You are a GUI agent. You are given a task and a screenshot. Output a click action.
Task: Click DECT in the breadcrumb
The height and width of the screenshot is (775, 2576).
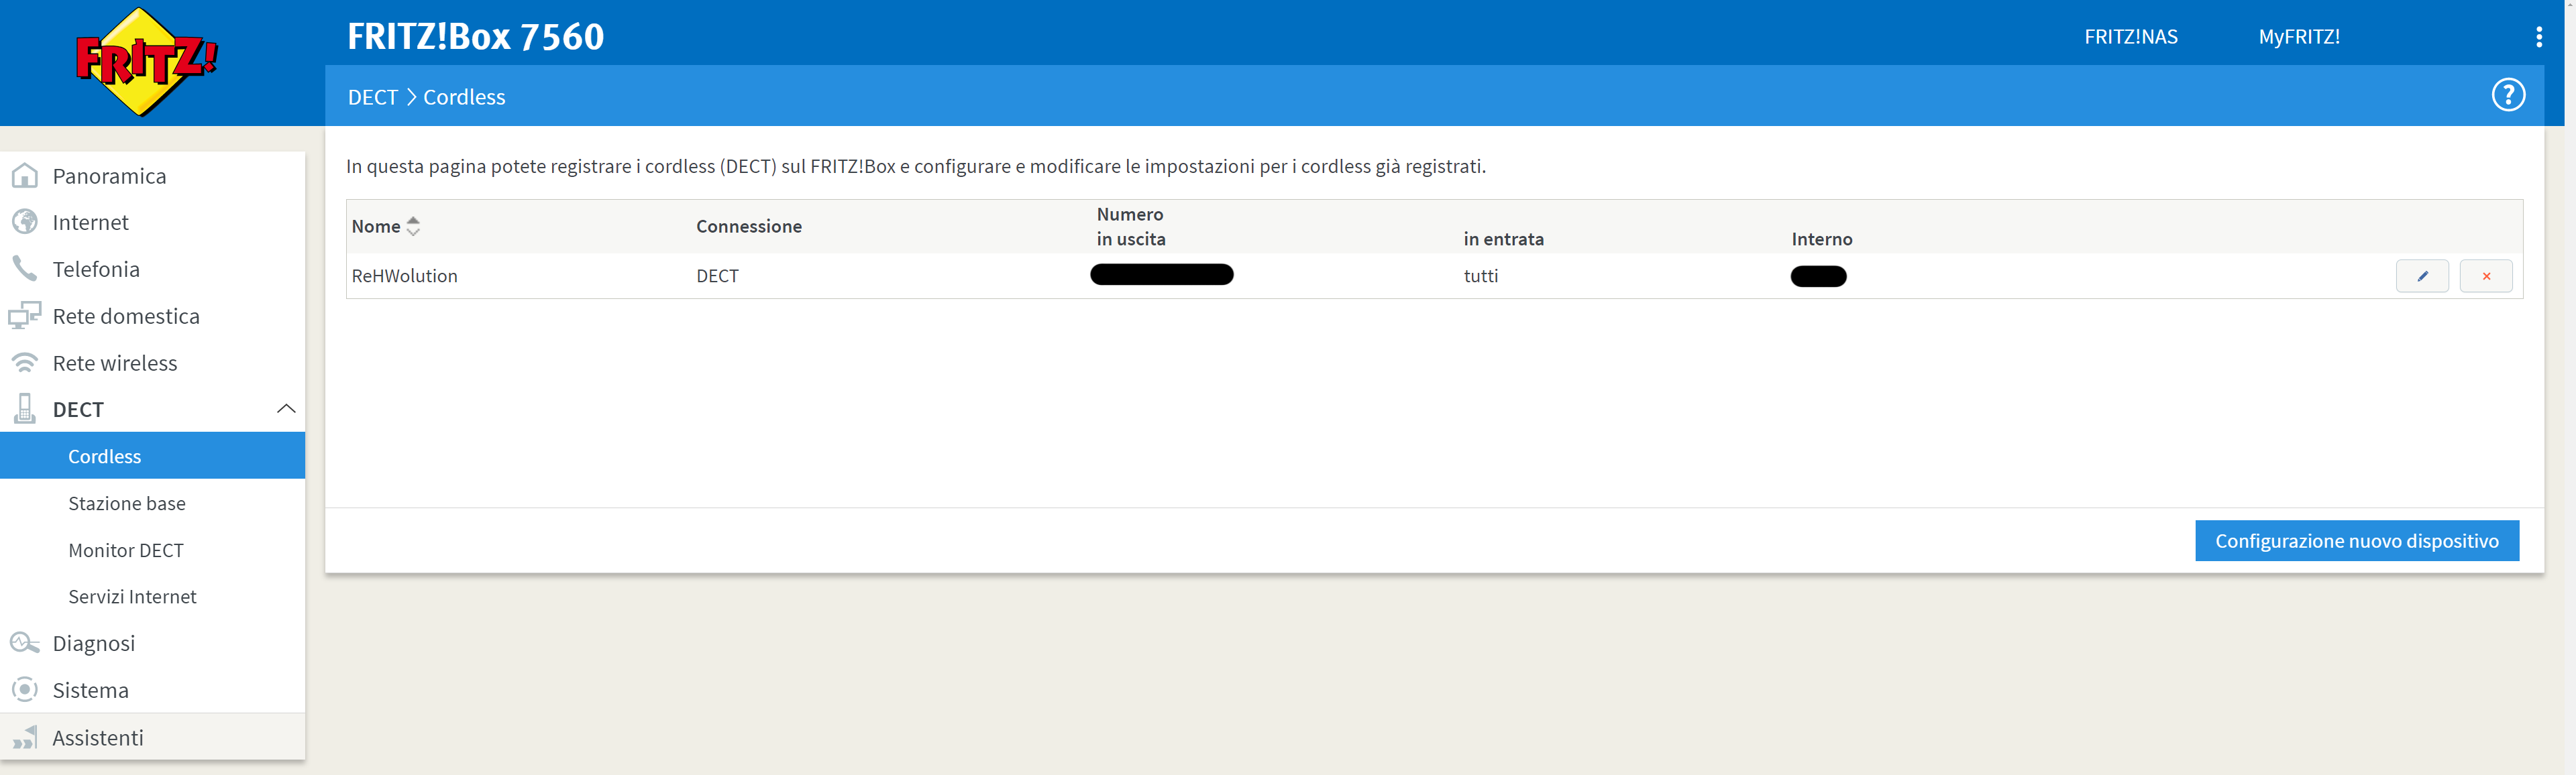tap(372, 97)
